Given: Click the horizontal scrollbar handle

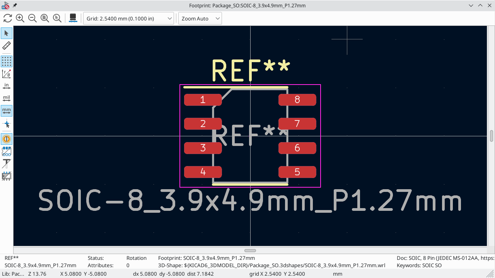Looking at the screenshot, I should (x=250, y=251).
